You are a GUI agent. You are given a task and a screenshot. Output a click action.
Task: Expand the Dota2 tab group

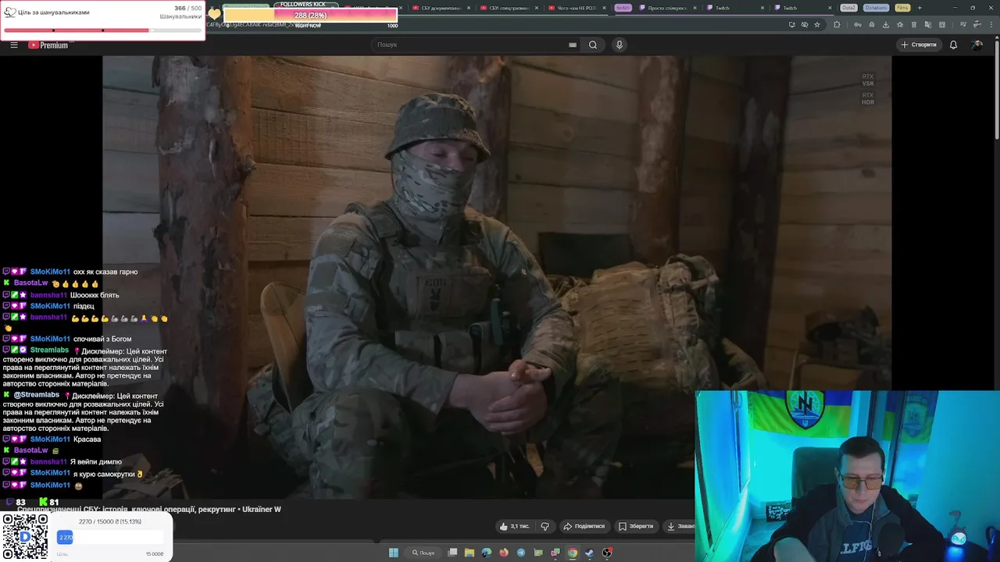[848, 8]
